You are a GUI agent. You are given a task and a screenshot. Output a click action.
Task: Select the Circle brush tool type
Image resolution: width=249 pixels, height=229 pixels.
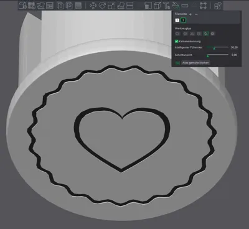177,34
